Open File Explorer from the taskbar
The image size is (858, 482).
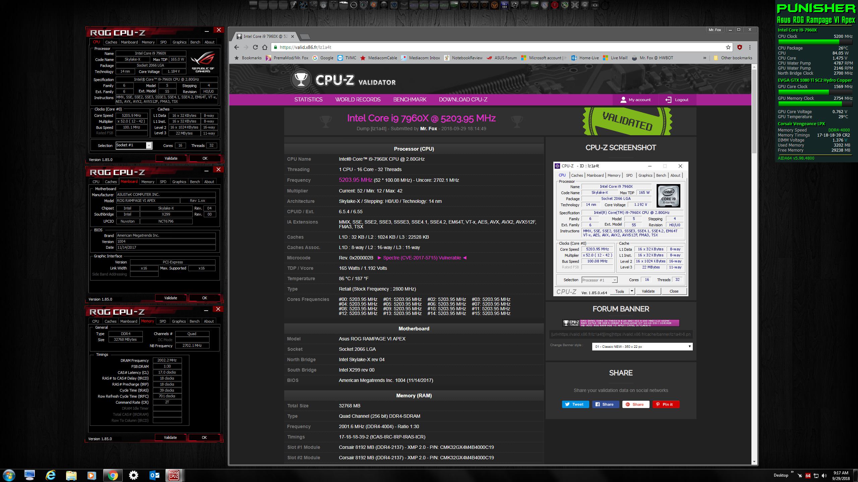pos(71,475)
